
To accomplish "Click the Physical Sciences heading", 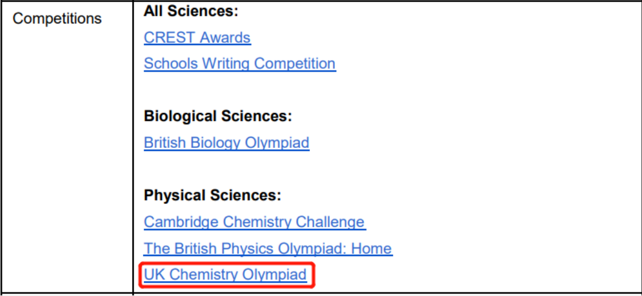I will [x=213, y=195].
